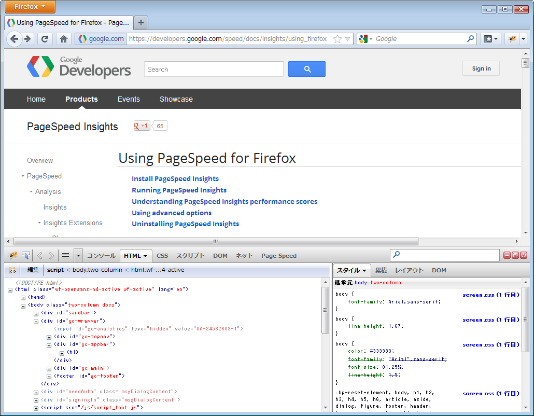Click the 編集 edit button in Firebug
Screen dimensions: 534x416
pos(33,270)
